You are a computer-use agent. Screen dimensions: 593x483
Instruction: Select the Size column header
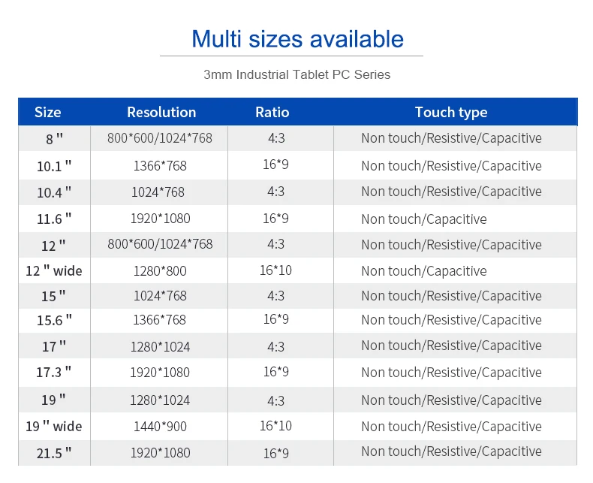click(x=48, y=112)
